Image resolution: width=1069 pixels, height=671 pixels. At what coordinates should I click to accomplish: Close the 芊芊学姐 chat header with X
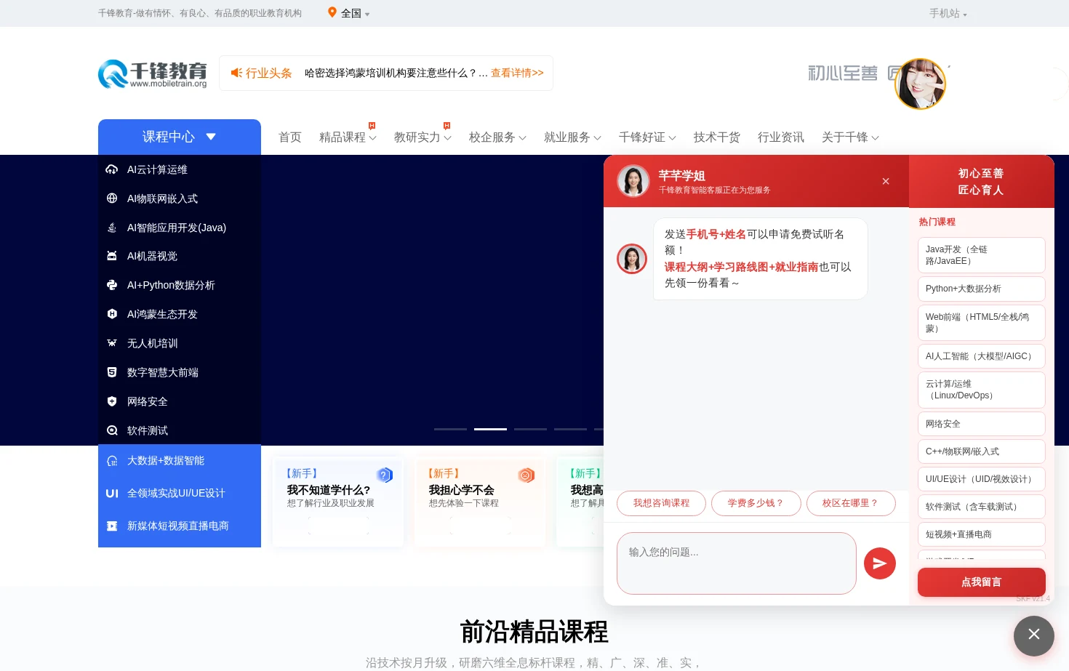point(886,181)
